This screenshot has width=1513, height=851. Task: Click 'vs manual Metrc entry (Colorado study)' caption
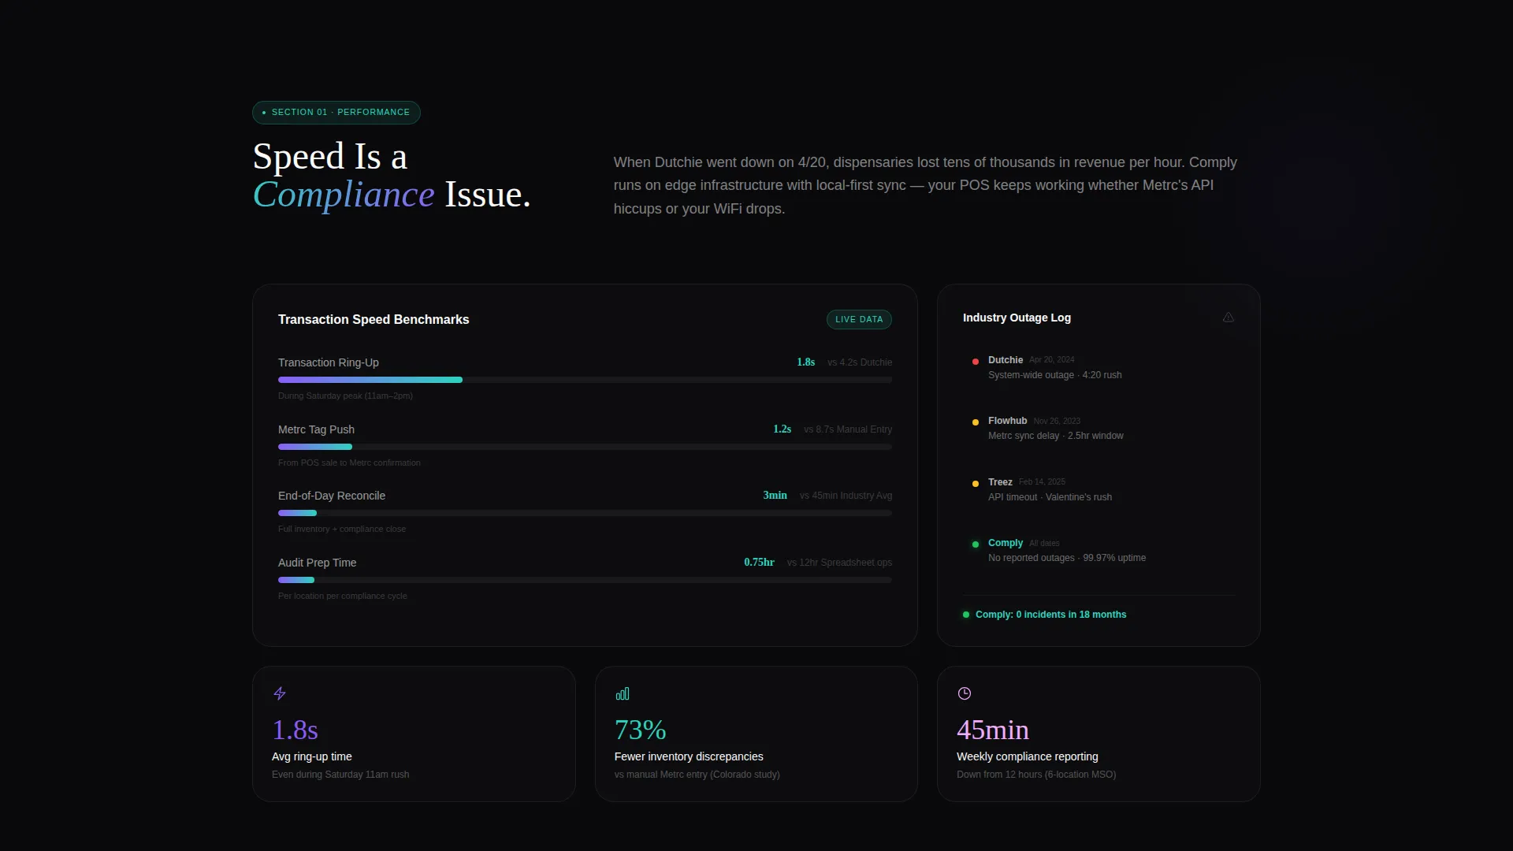697,775
